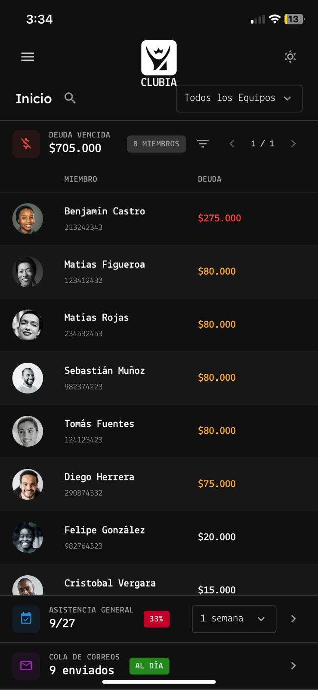Open the debt list filter icon
The image size is (318, 690).
203,144
